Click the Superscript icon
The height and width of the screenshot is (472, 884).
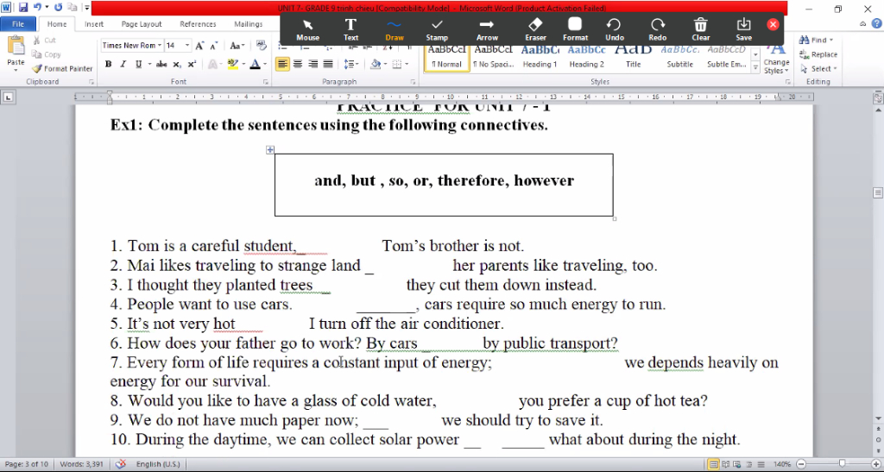[x=192, y=64]
